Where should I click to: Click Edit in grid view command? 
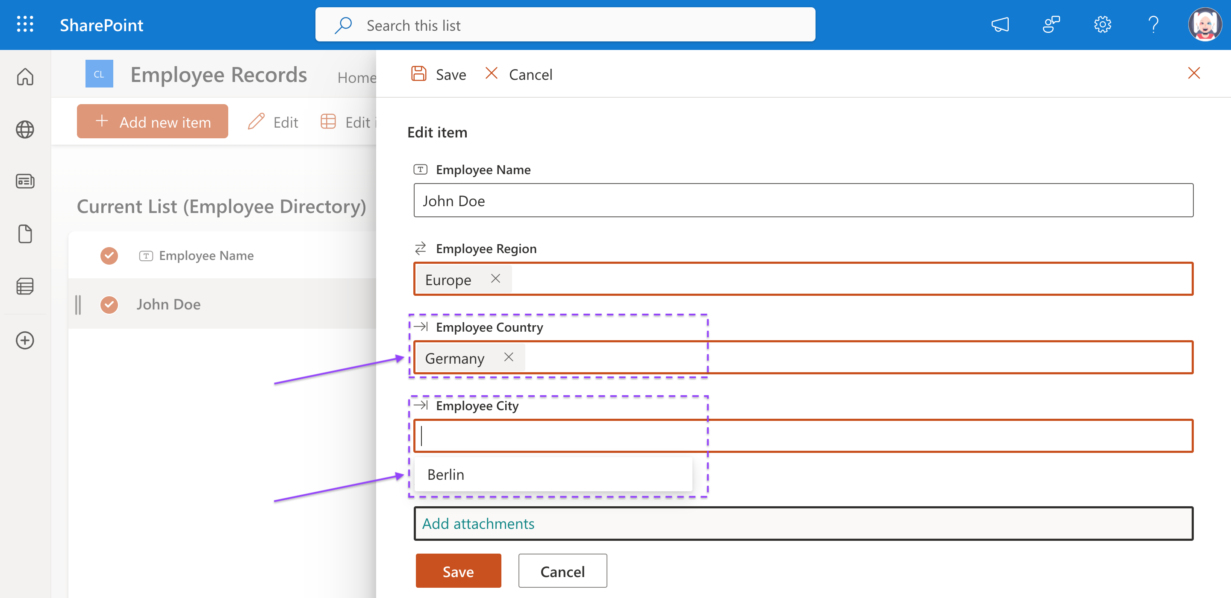pos(348,122)
